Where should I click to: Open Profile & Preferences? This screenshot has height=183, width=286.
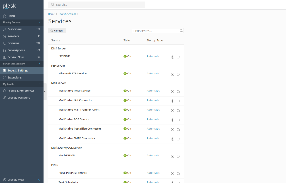click(x=22, y=91)
